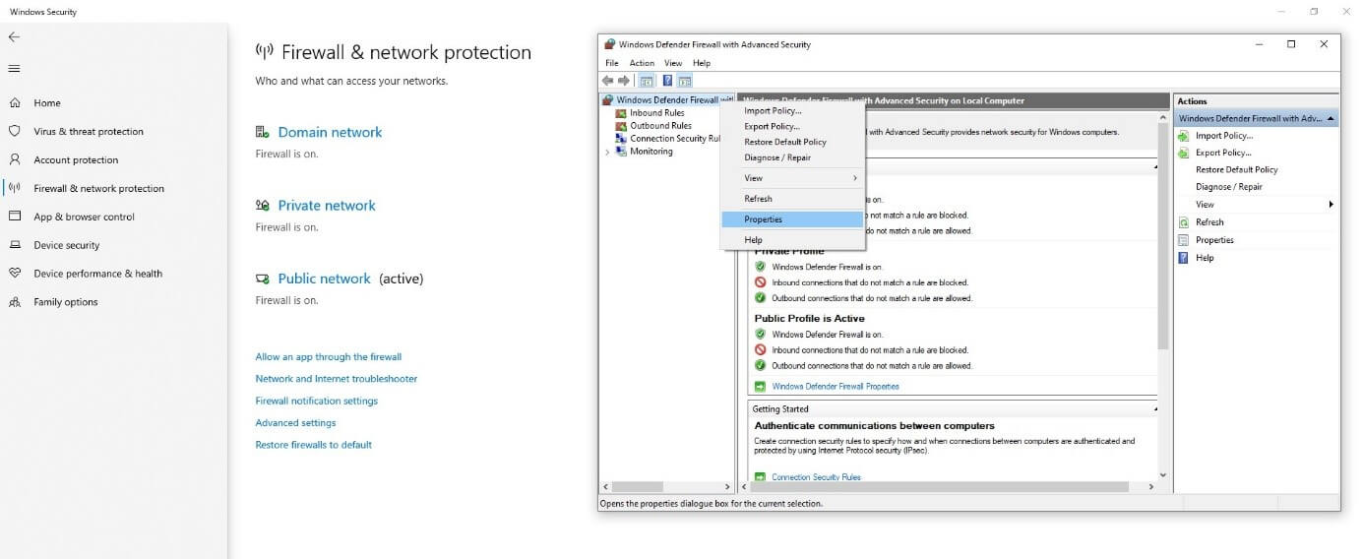Collapse the Actions pane section header

click(1331, 118)
